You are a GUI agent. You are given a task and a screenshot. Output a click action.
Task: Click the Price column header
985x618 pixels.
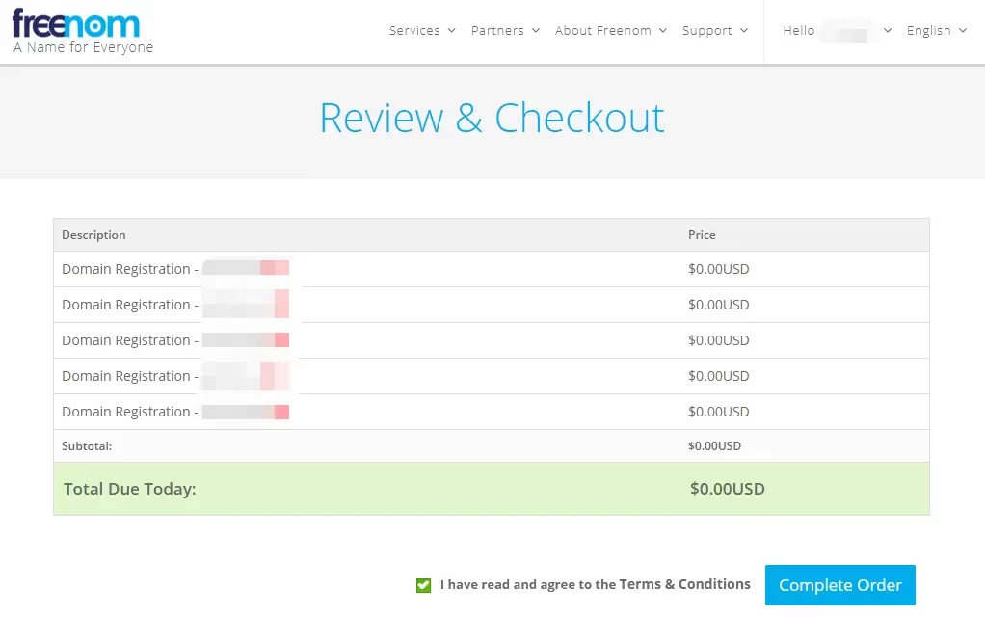(x=702, y=235)
